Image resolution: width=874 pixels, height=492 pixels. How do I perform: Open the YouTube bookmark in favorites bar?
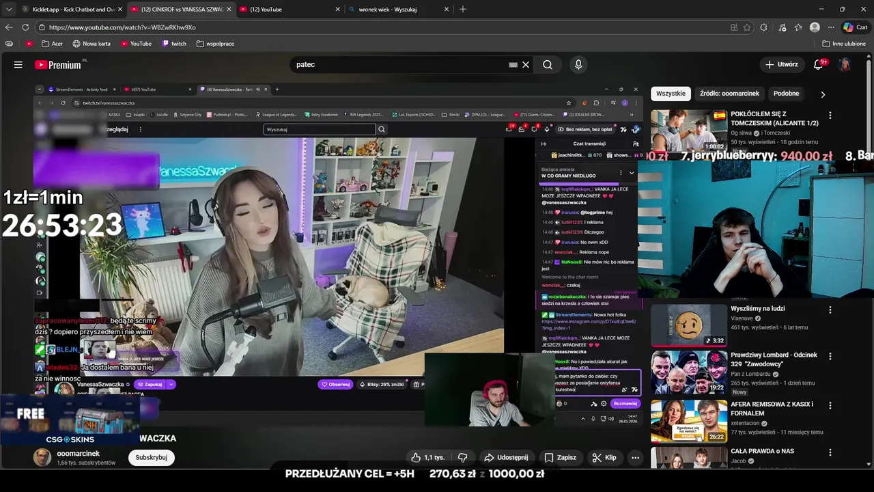pos(136,44)
